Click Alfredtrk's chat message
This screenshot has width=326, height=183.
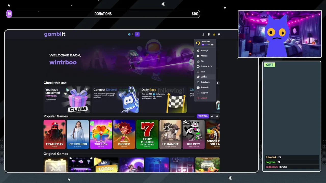(x=292, y=157)
